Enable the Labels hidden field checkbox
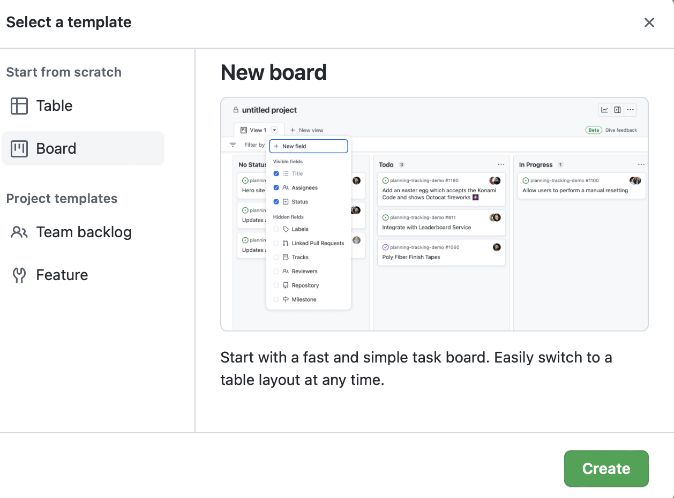This screenshot has width=674, height=498. click(x=276, y=229)
